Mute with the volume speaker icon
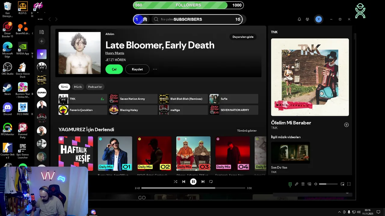385x216 pixels. point(316,184)
